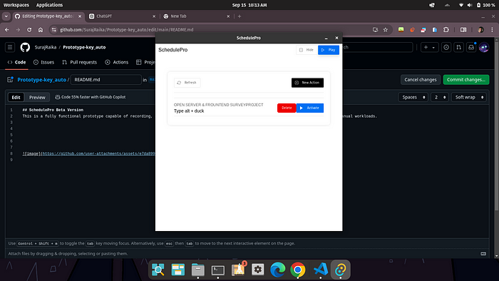Launch VS Code from dock
499x281 pixels.
[321, 270]
